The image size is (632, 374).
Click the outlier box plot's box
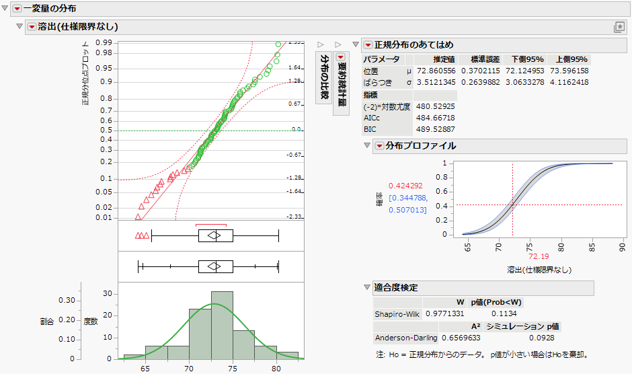216,235
